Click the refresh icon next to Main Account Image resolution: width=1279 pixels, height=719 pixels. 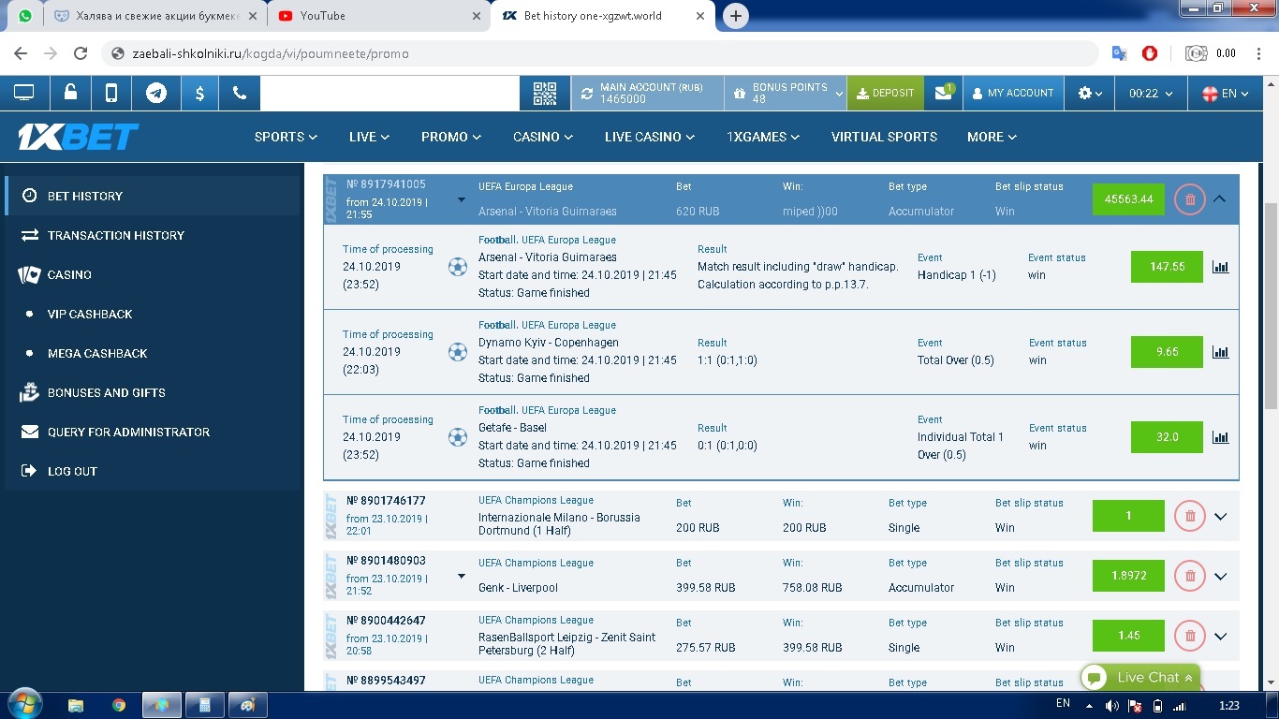point(587,93)
